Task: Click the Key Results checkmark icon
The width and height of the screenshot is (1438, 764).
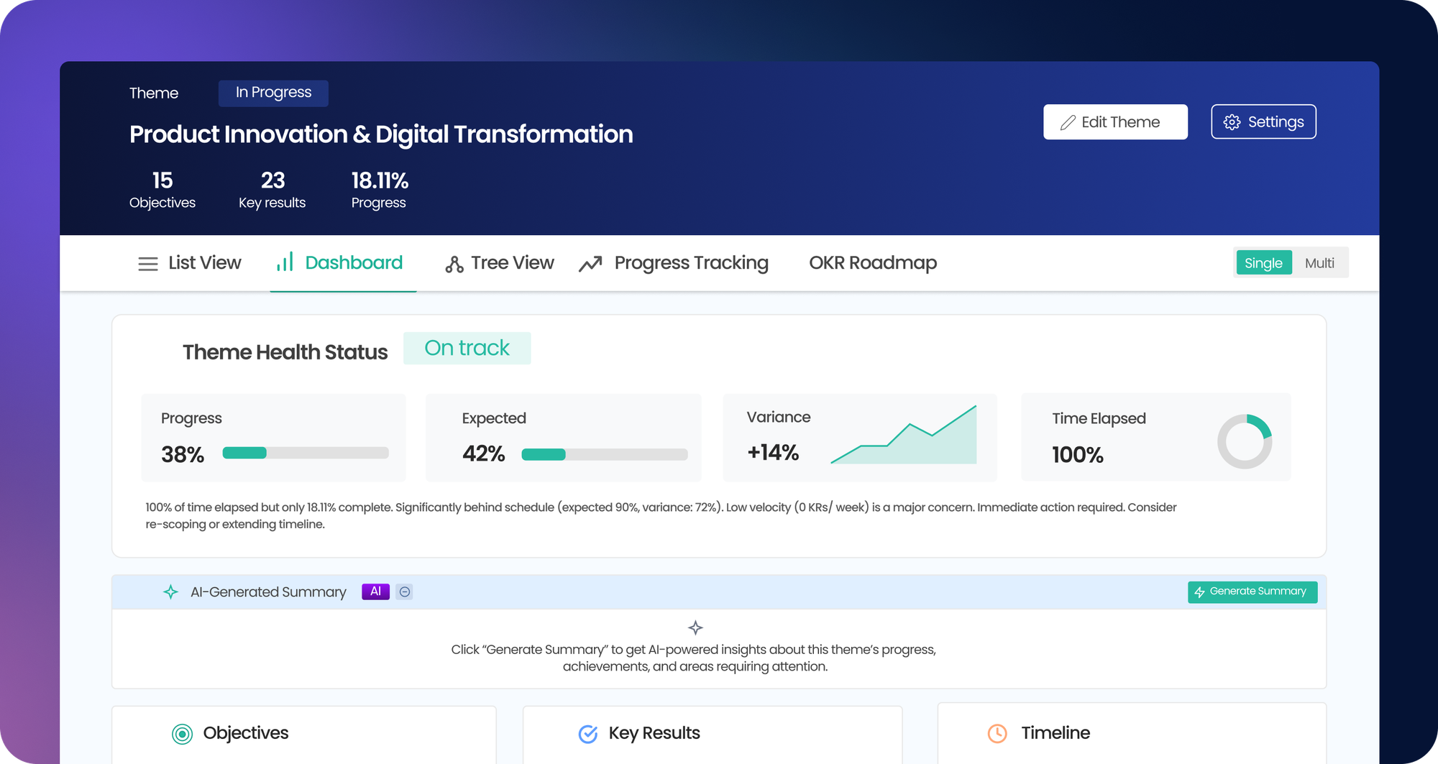Action: [x=588, y=734]
